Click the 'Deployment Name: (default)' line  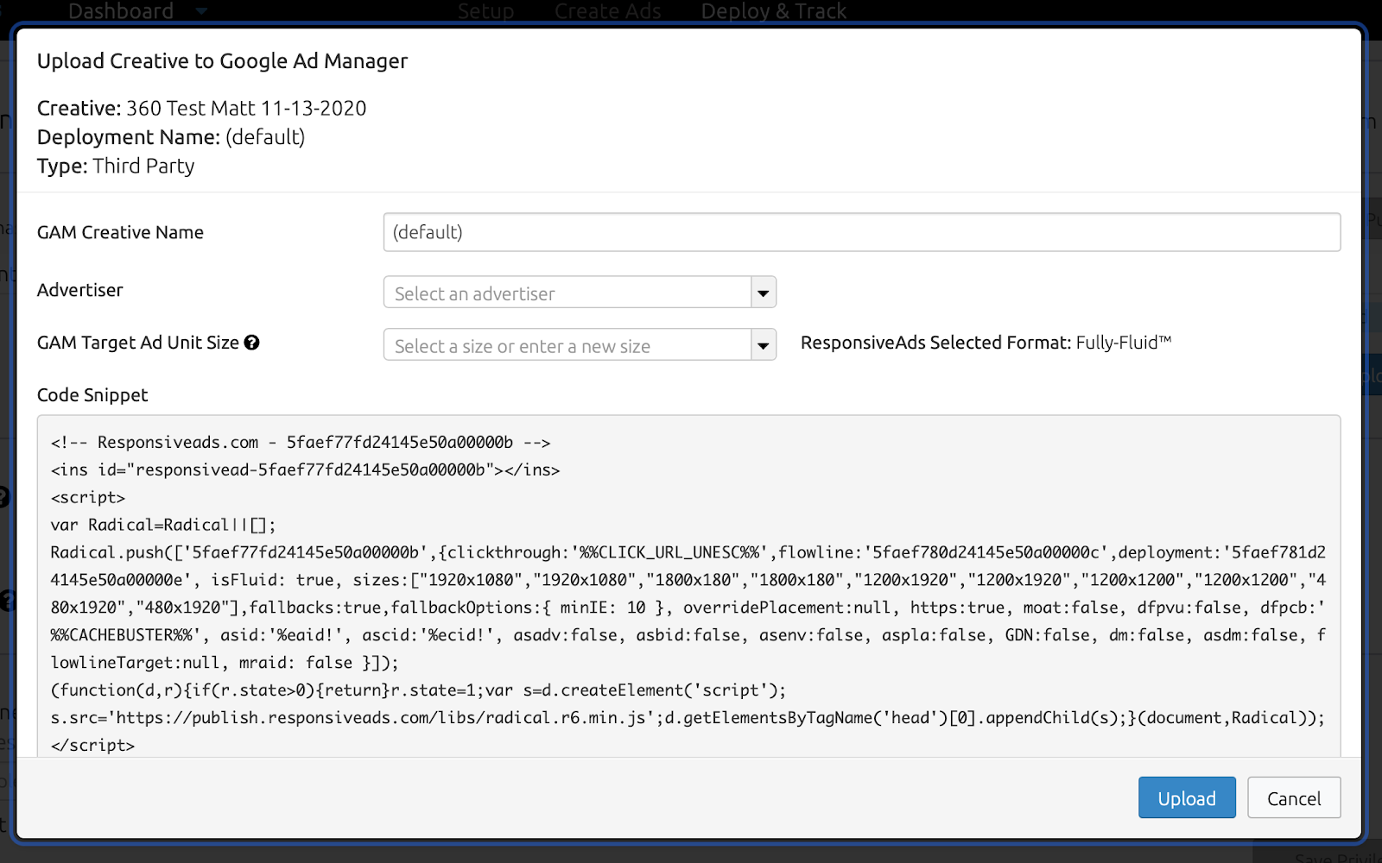[171, 137]
